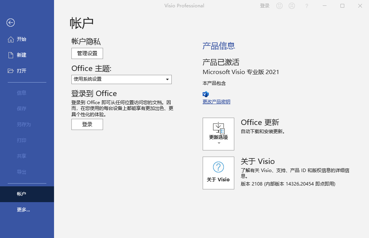This screenshot has width=369, height=238.
Task: Click the smiley feedback face icon
Action: click(279, 6)
